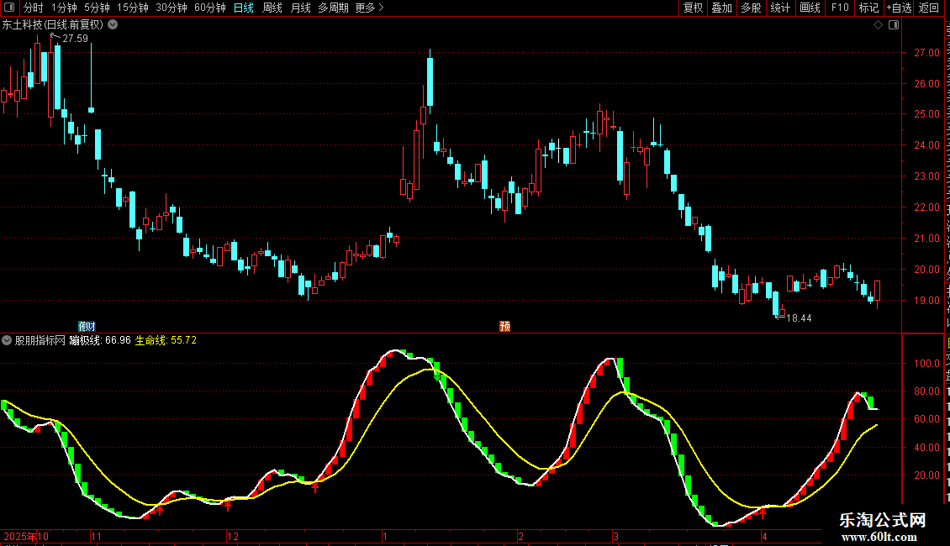Click the 财 finance marker on the chart
This screenshot has height=546, width=950.
(x=90, y=326)
